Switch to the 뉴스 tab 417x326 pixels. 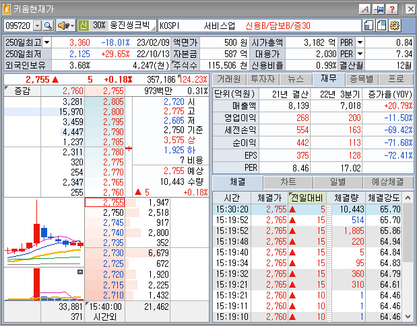pyautogui.click(x=296, y=79)
